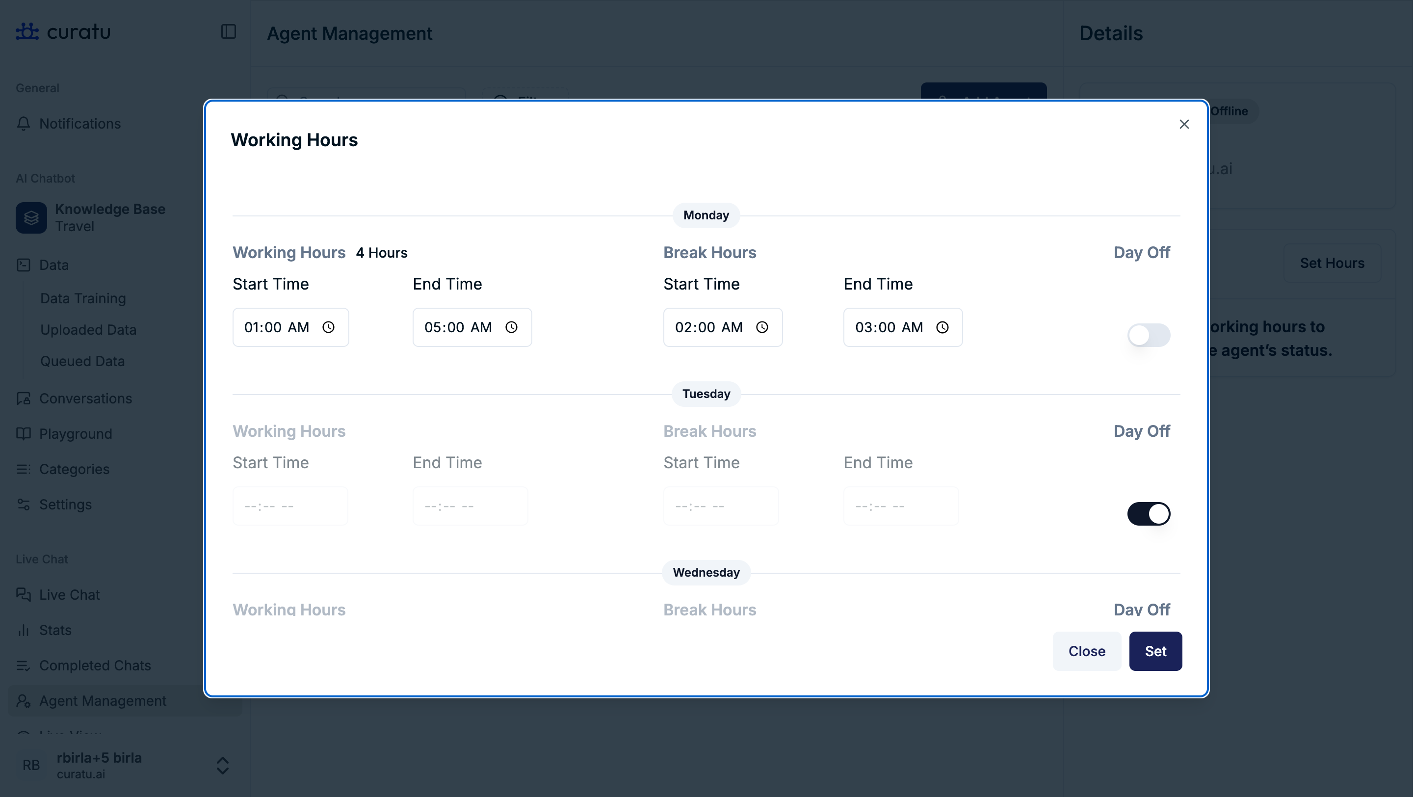Click the sidebar collapse panel icon
The width and height of the screenshot is (1413, 797).
[x=228, y=32]
